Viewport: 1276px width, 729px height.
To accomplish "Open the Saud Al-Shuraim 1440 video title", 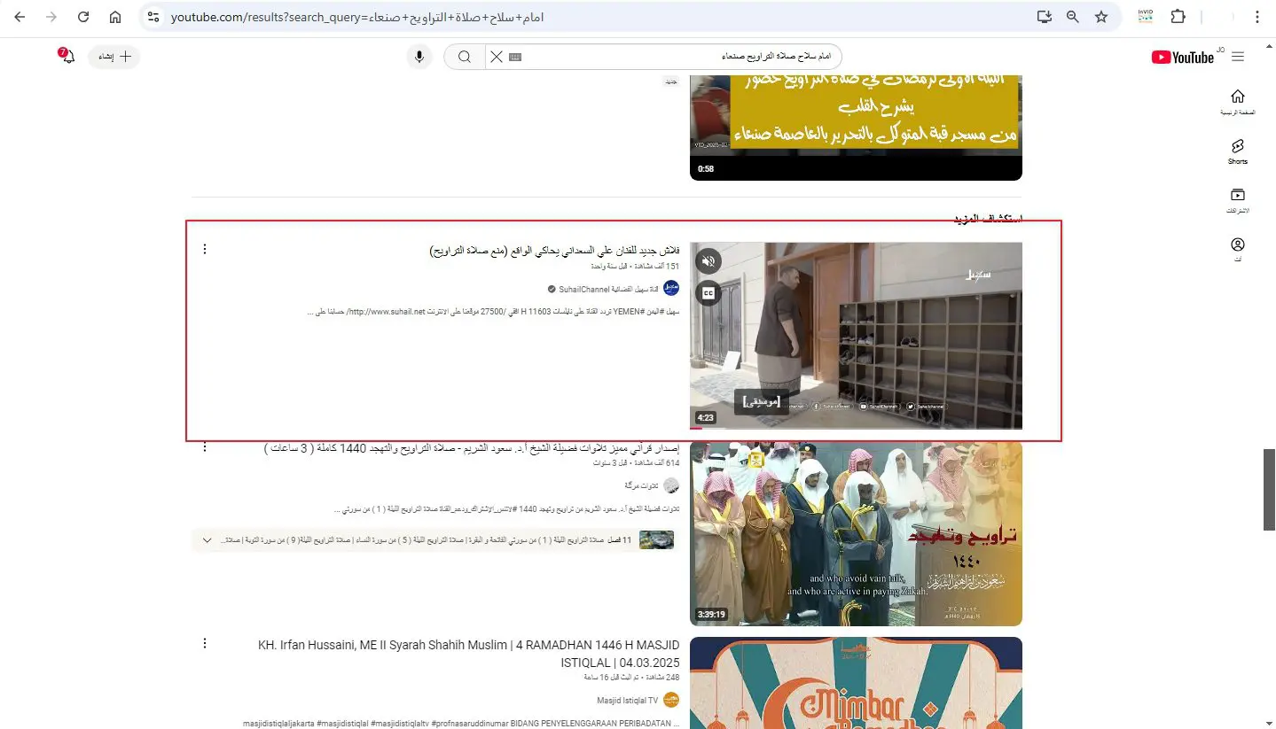I will click(x=472, y=448).
